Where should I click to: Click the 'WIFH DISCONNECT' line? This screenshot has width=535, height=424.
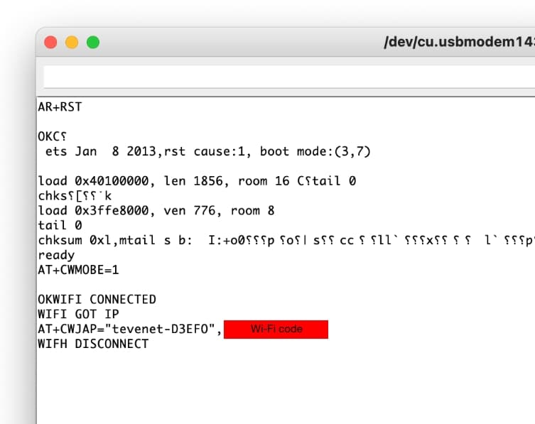pos(93,344)
